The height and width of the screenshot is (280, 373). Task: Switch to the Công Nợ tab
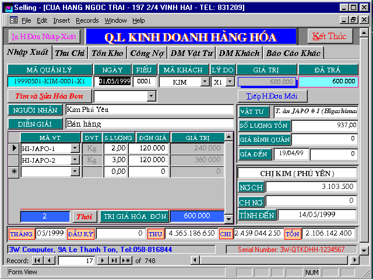point(147,53)
